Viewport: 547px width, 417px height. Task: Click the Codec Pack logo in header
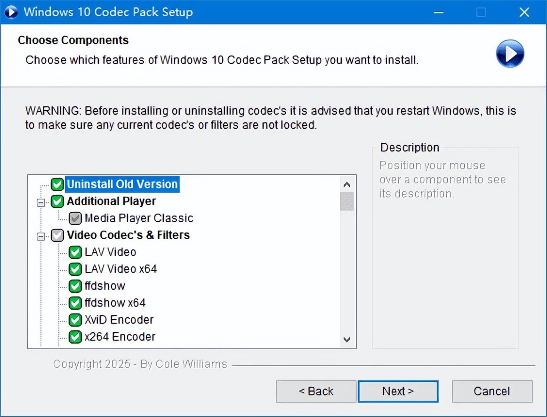click(510, 54)
